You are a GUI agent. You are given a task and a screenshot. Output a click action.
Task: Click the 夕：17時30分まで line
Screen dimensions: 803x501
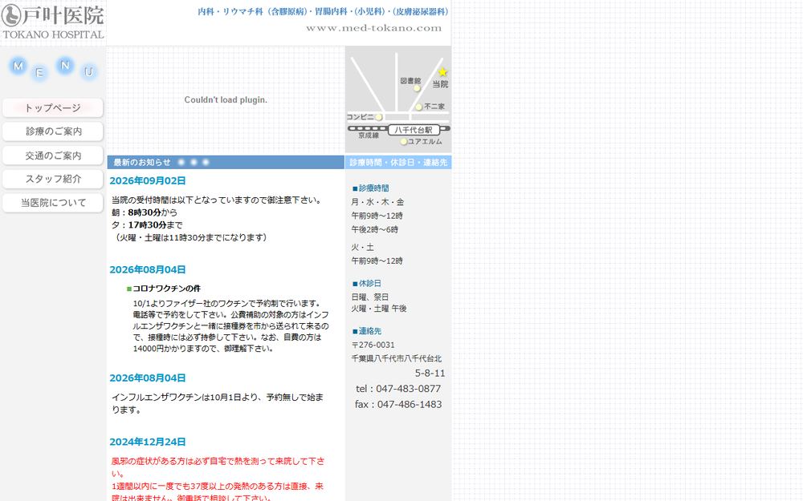coord(147,225)
